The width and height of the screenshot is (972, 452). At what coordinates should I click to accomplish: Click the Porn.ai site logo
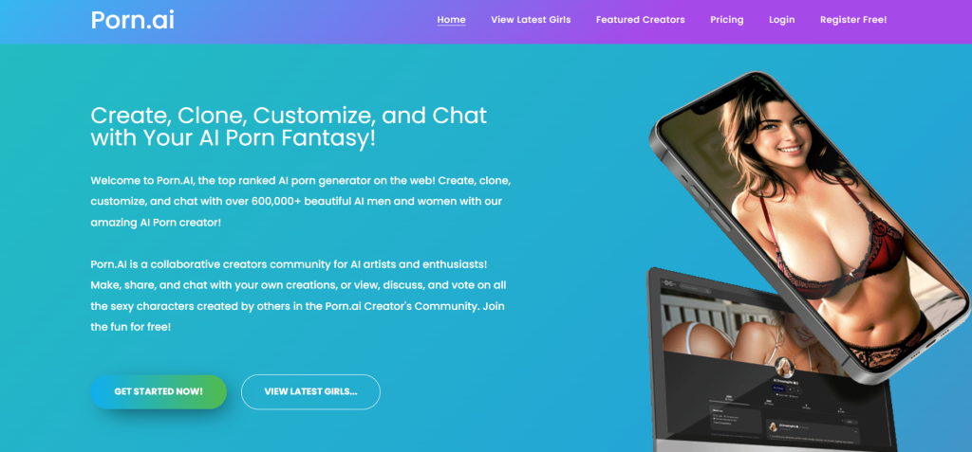132,20
